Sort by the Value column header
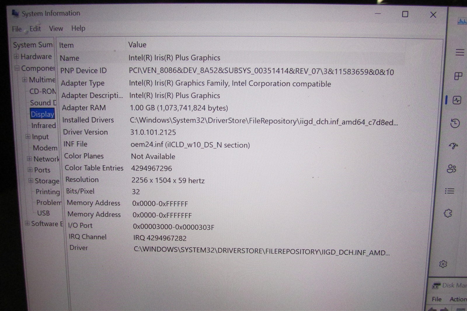Screen dimensions: 467x311 tap(137, 45)
